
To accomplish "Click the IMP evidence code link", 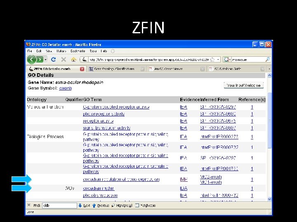I will pyautogui.click(x=184, y=179).
